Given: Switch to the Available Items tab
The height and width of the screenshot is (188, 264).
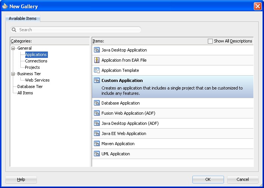Looking at the screenshot, I should click(x=23, y=18).
